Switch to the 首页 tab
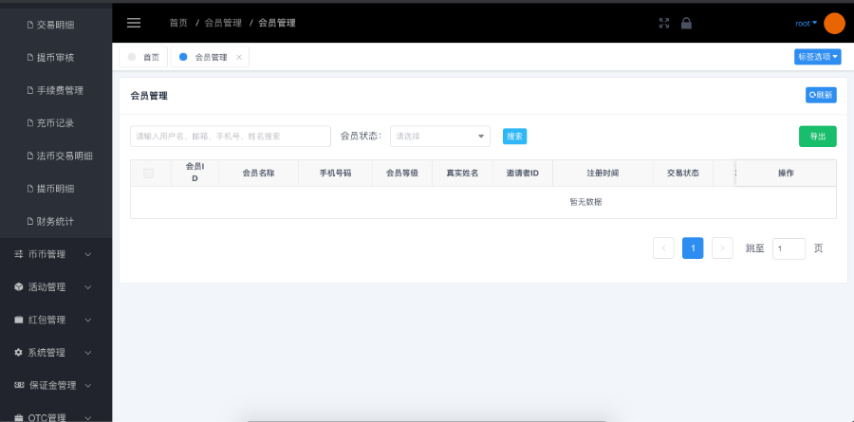This screenshot has width=854, height=422. [x=144, y=57]
